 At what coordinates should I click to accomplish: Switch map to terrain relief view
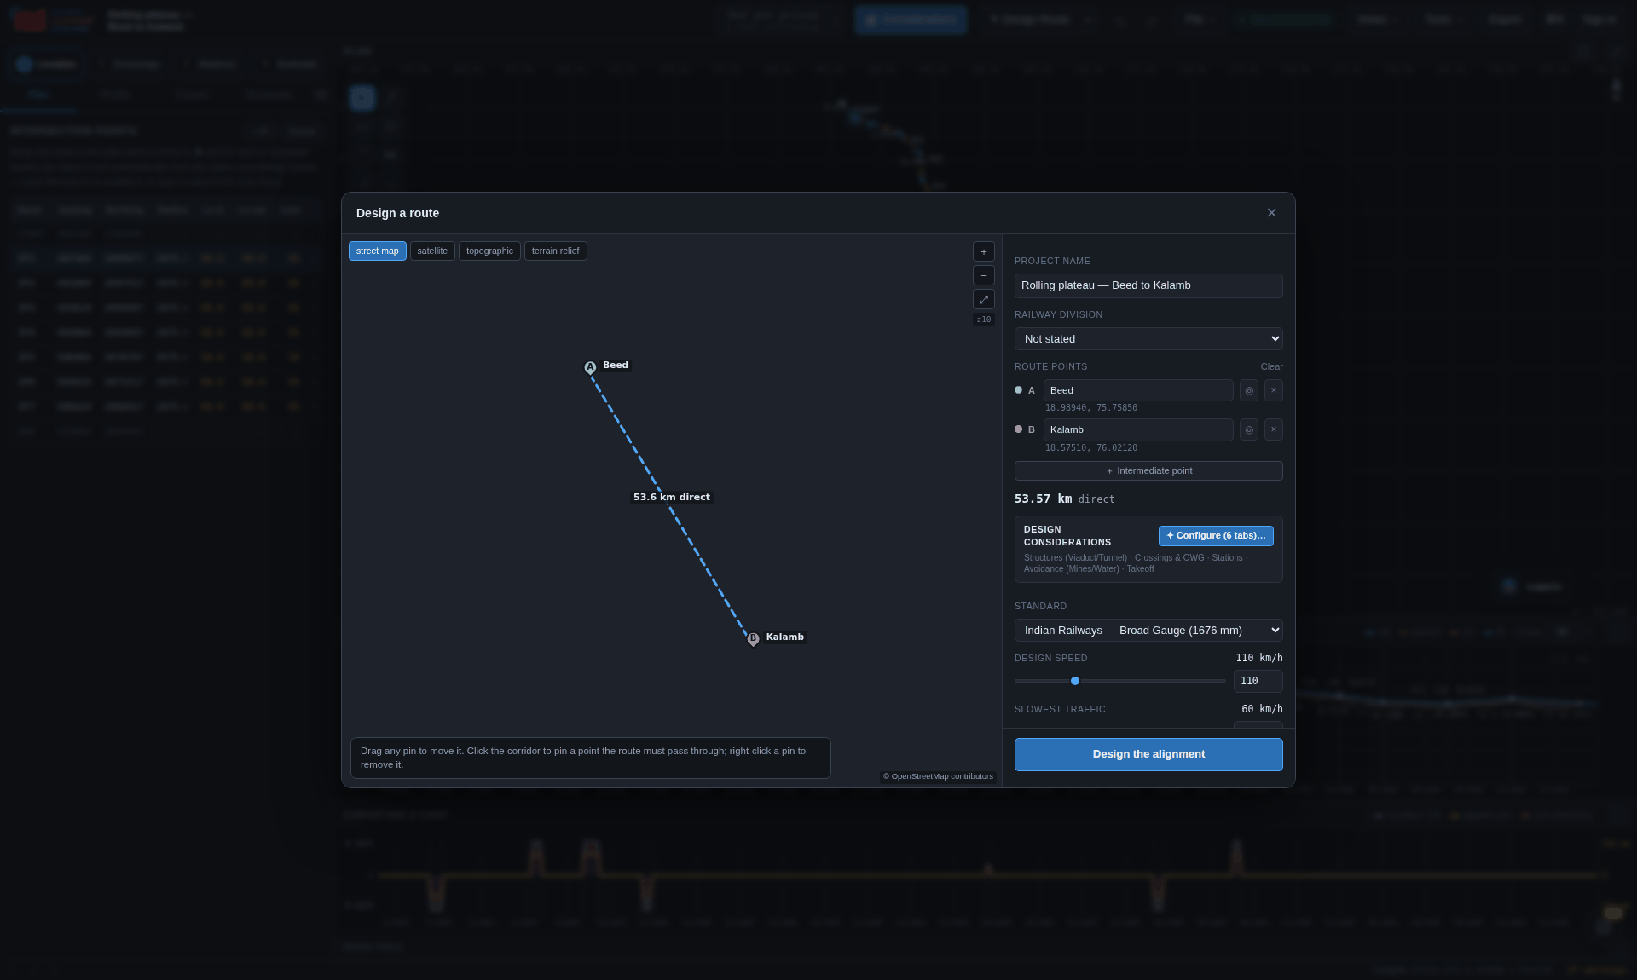click(555, 251)
